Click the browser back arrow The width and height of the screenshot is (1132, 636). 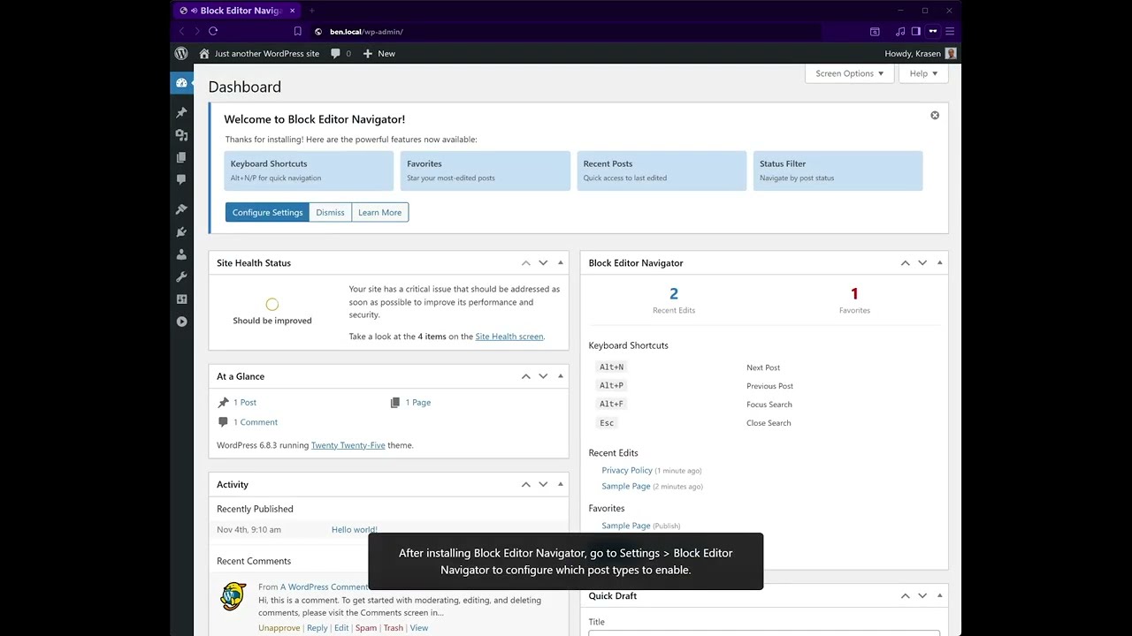point(182,31)
